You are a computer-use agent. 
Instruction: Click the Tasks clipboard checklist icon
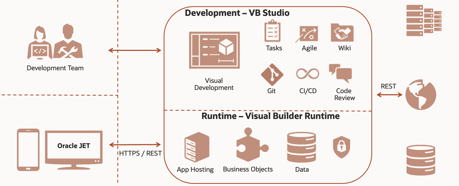pyautogui.click(x=272, y=31)
